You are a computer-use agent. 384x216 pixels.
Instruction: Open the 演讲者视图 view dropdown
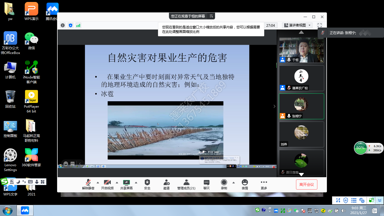click(297, 25)
